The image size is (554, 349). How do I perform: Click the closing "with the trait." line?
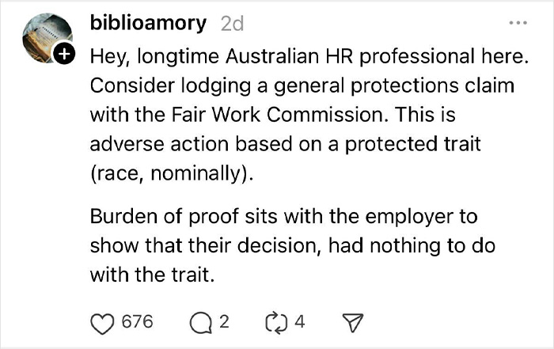pyautogui.click(x=152, y=275)
